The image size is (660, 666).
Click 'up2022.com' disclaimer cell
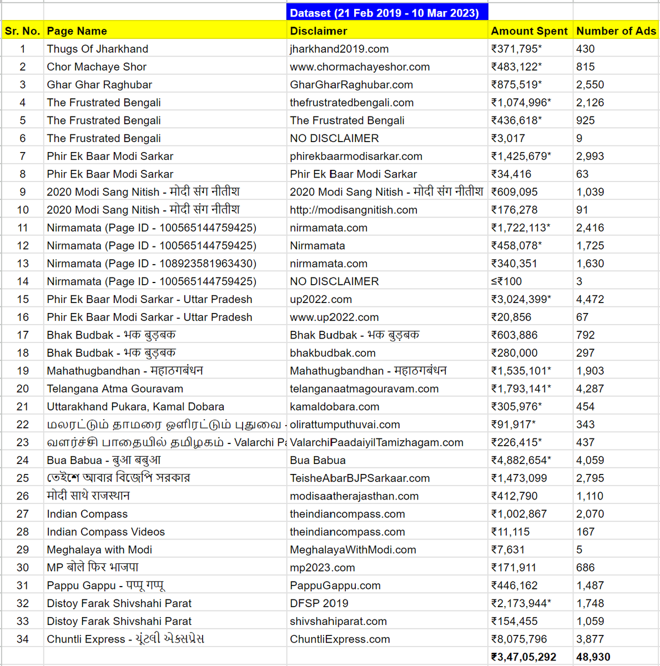point(387,299)
